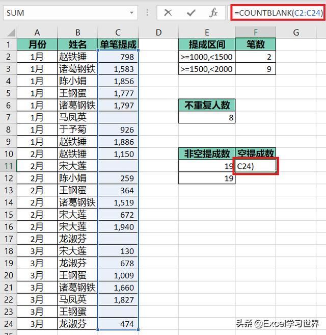The image size is (326, 335).
Task: Click the 月份 header cell
Action: click(x=37, y=44)
